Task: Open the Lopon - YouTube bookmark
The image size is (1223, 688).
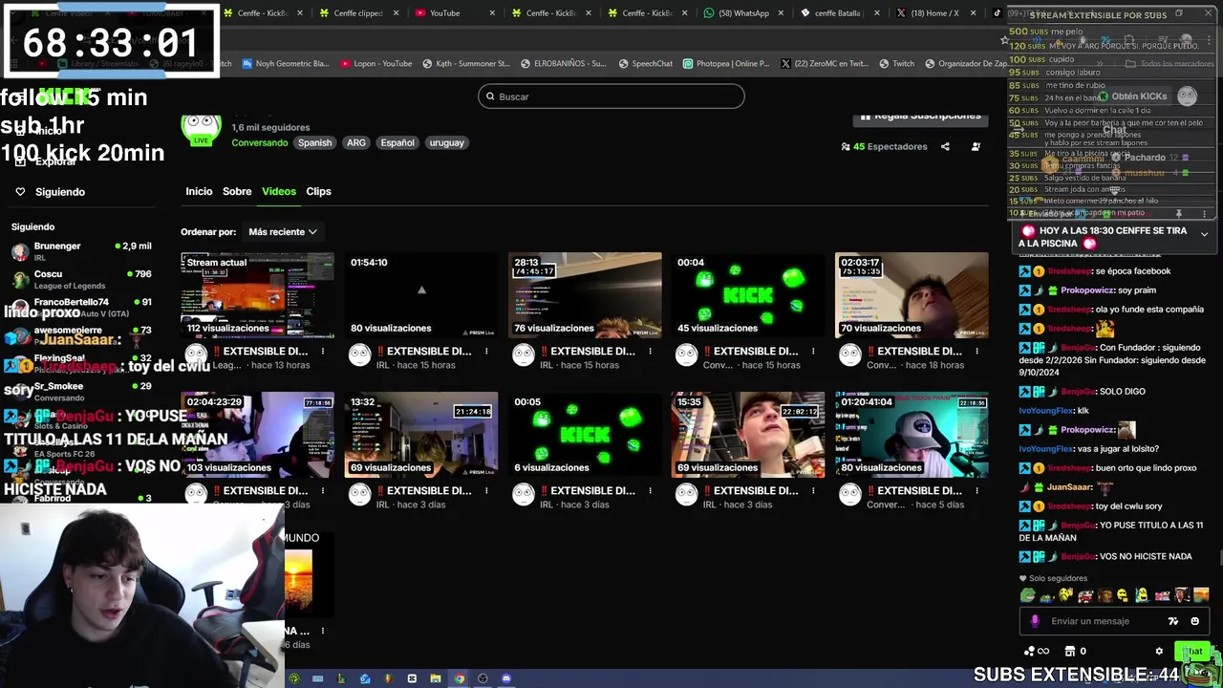Action: [x=376, y=64]
